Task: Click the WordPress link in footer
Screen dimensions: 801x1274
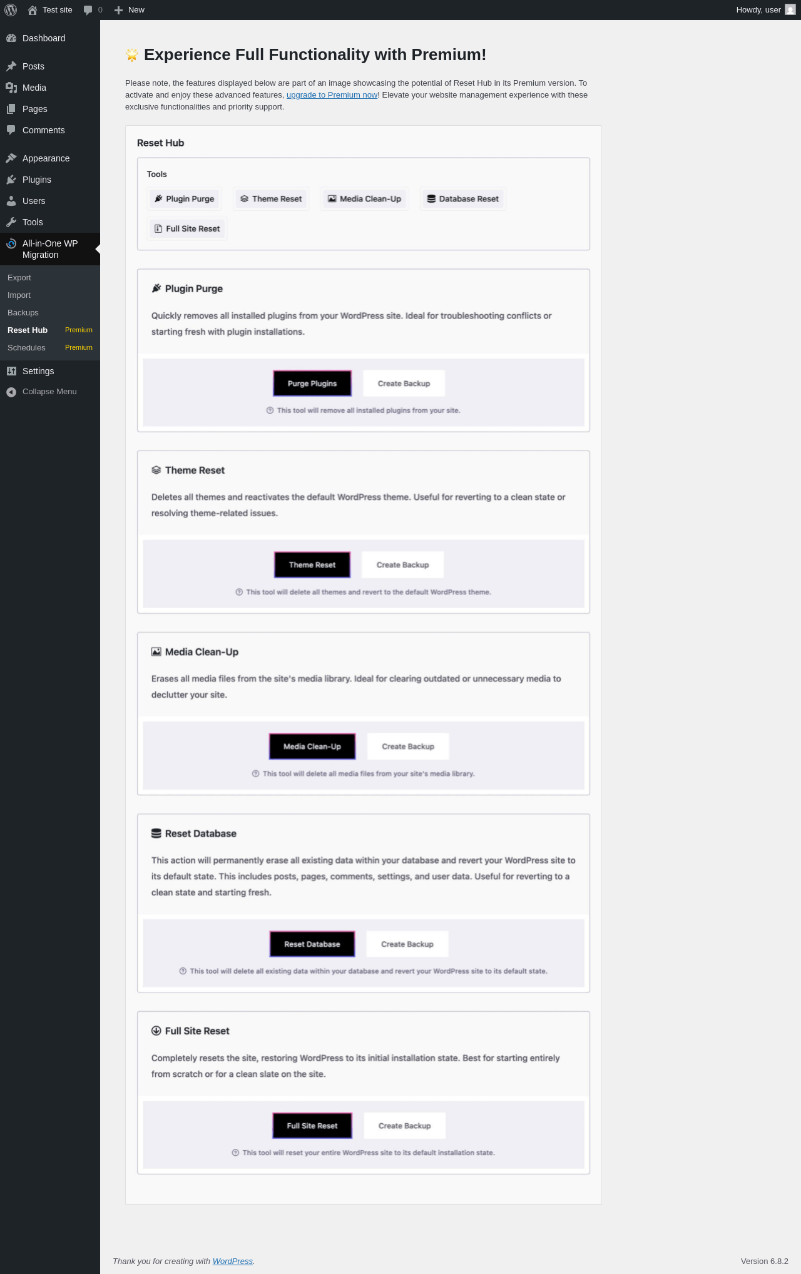Action: point(233,1261)
